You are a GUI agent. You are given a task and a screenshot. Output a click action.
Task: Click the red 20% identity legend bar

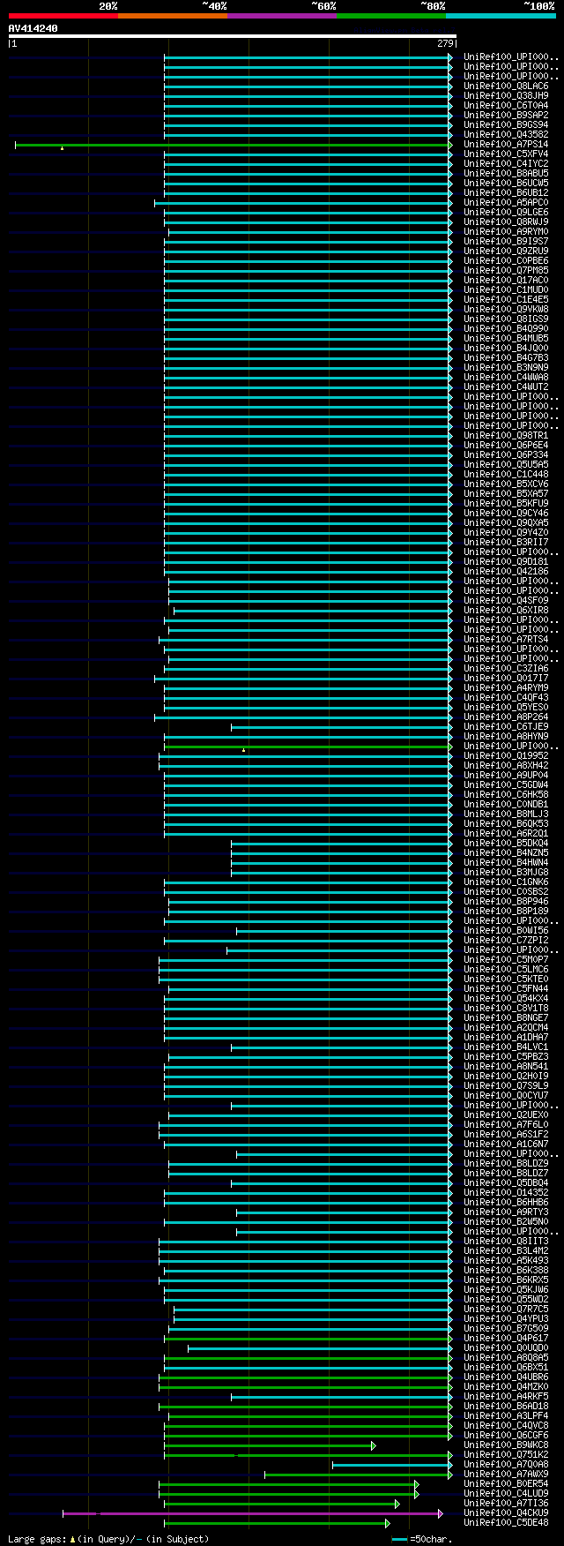(x=63, y=16)
